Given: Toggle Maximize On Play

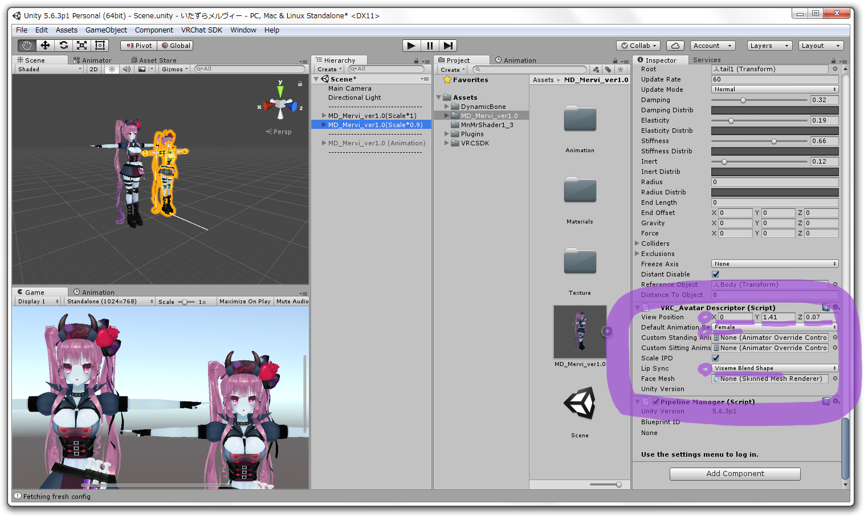Looking at the screenshot, I should tap(245, 301).
